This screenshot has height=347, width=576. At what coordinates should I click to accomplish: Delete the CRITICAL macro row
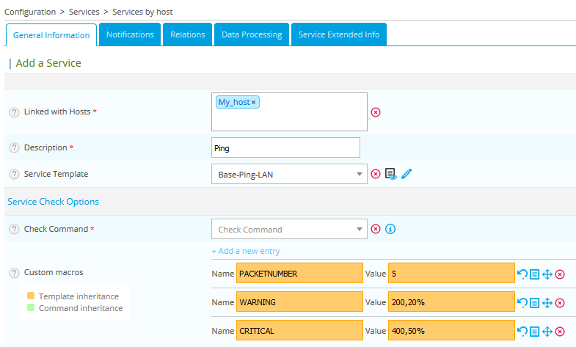tap(560, 331)
